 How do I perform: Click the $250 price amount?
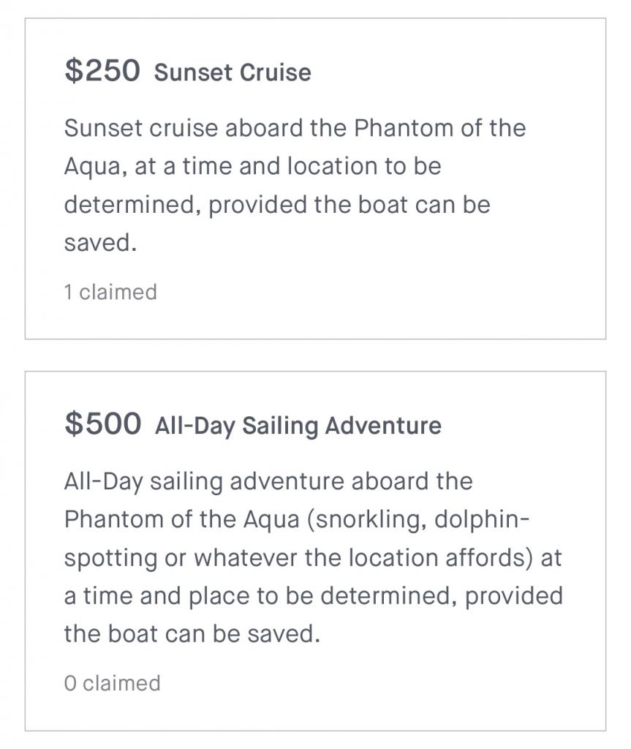(x=102, y=71)
